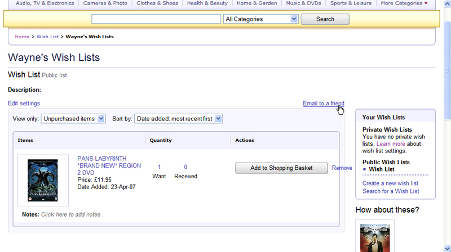Select Create a new wish list

click(390, 183)
